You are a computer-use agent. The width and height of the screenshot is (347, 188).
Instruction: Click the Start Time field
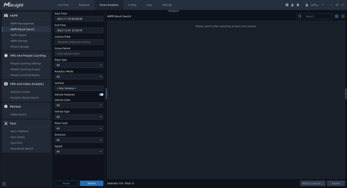click(79, 19)
